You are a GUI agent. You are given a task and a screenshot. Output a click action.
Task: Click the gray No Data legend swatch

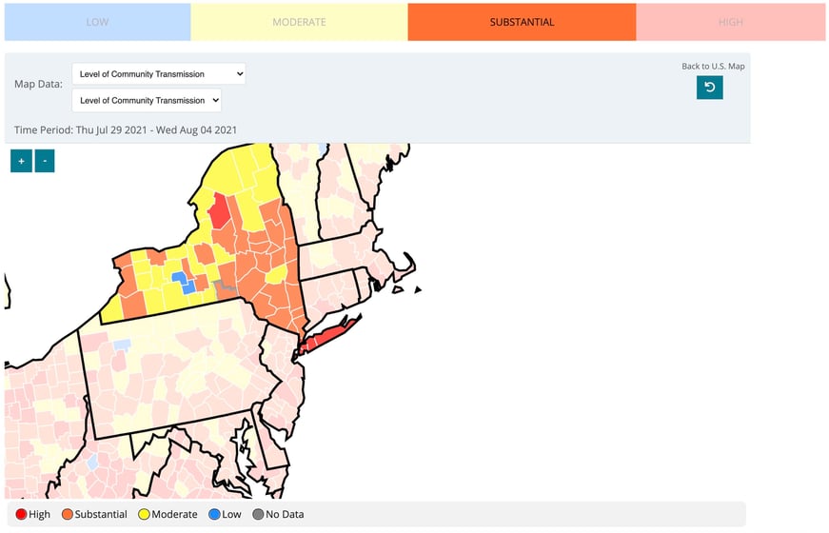point(258,514)
